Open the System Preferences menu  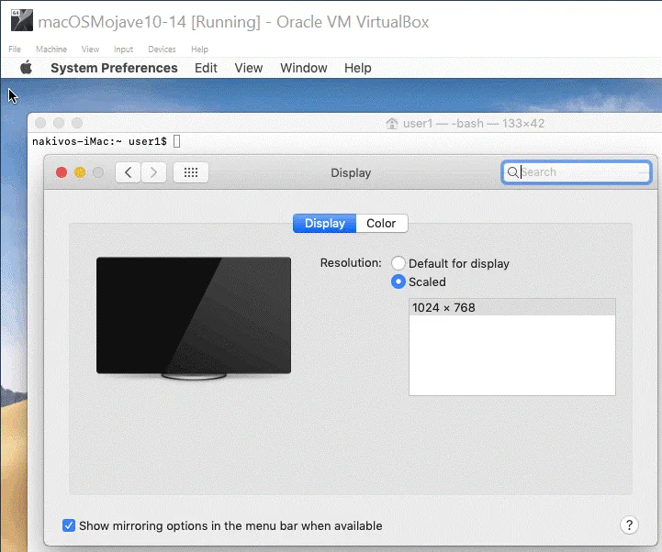pyautogui.click(x=114, y=68)
